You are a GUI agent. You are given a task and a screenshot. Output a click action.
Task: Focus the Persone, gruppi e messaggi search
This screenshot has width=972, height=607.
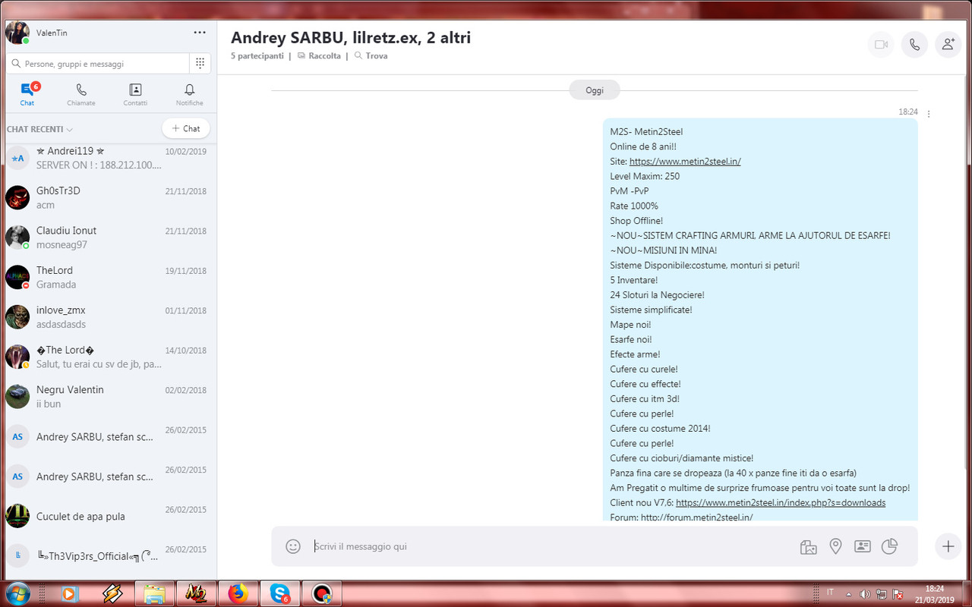point(97,64)
